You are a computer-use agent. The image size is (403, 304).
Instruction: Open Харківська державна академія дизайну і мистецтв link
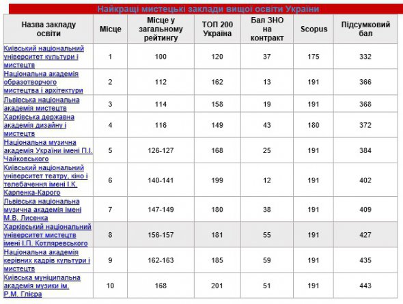click(39, 125)
